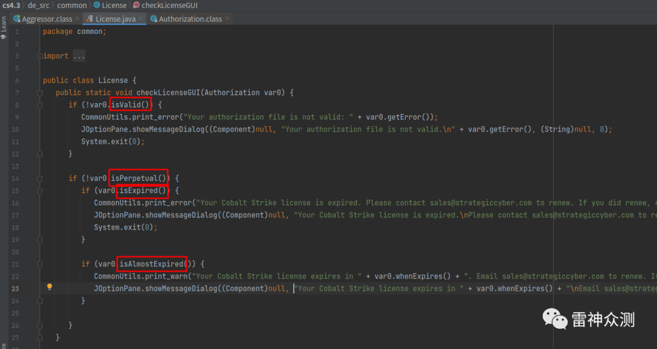Click the License class icon in breadcrumb
This screenshot has width=657, height=349.
tap(97, 5)
